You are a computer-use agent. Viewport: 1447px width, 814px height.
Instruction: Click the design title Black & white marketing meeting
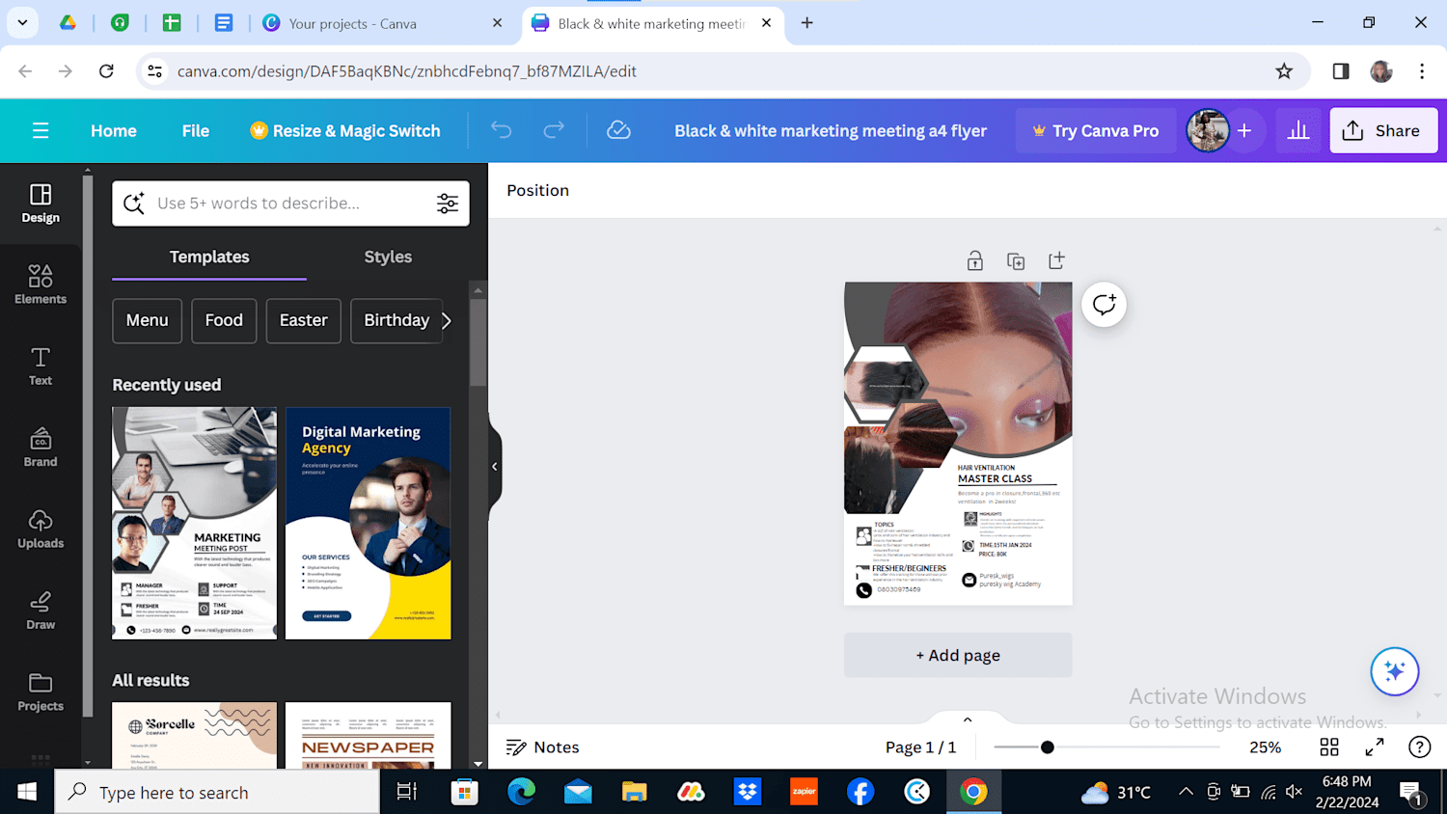[831, 130]
